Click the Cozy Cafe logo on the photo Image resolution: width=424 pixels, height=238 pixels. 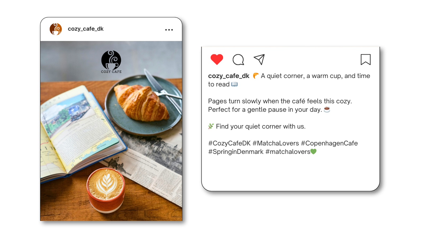(111, 62)
